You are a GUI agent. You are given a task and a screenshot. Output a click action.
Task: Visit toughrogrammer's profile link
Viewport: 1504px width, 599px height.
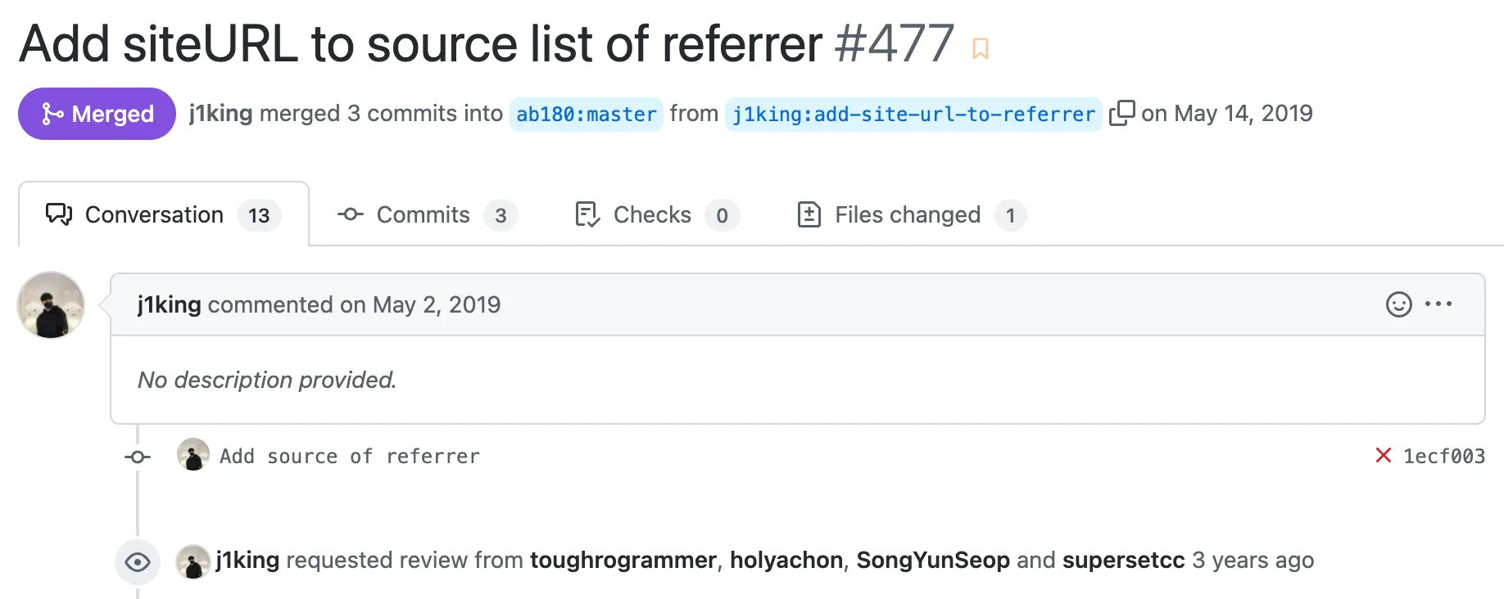click(623, 561)
